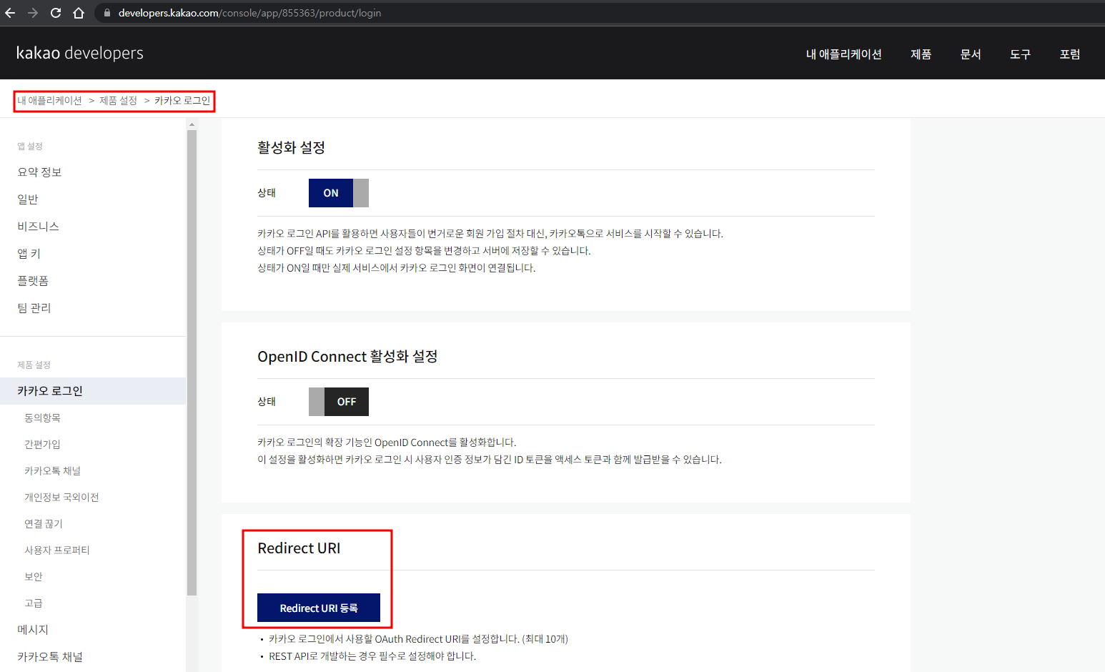Click Redirect URI heading text
Image resolution: width=1105 pixels, height=672 pixels.
point(299,548)
